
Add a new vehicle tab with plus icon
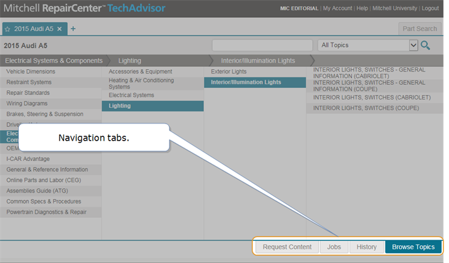pos(73,29)
